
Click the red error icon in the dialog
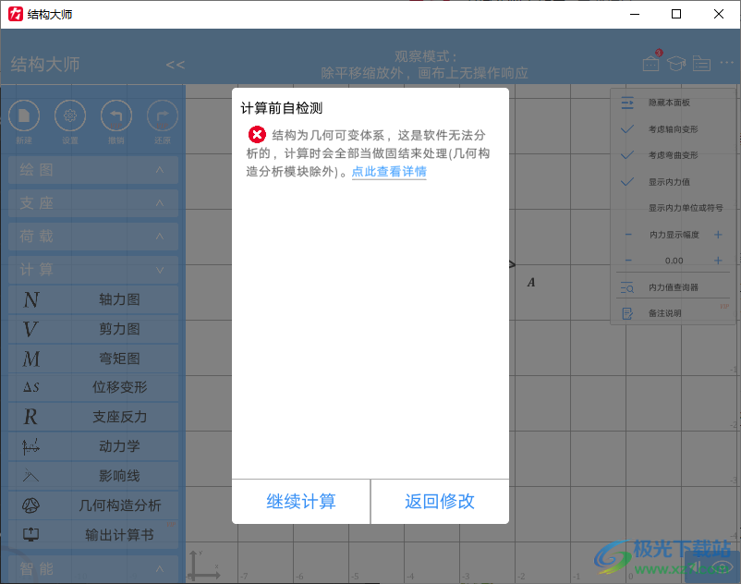point(257,135)
